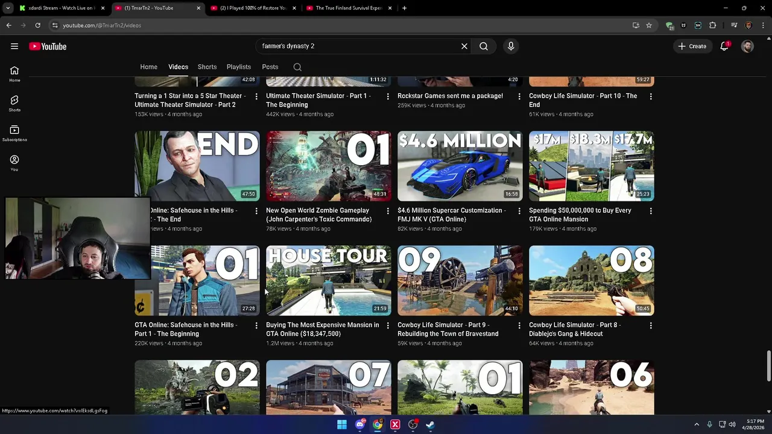Click the magnifier search button
The image size is (772, 434).
tap(484, 46)
